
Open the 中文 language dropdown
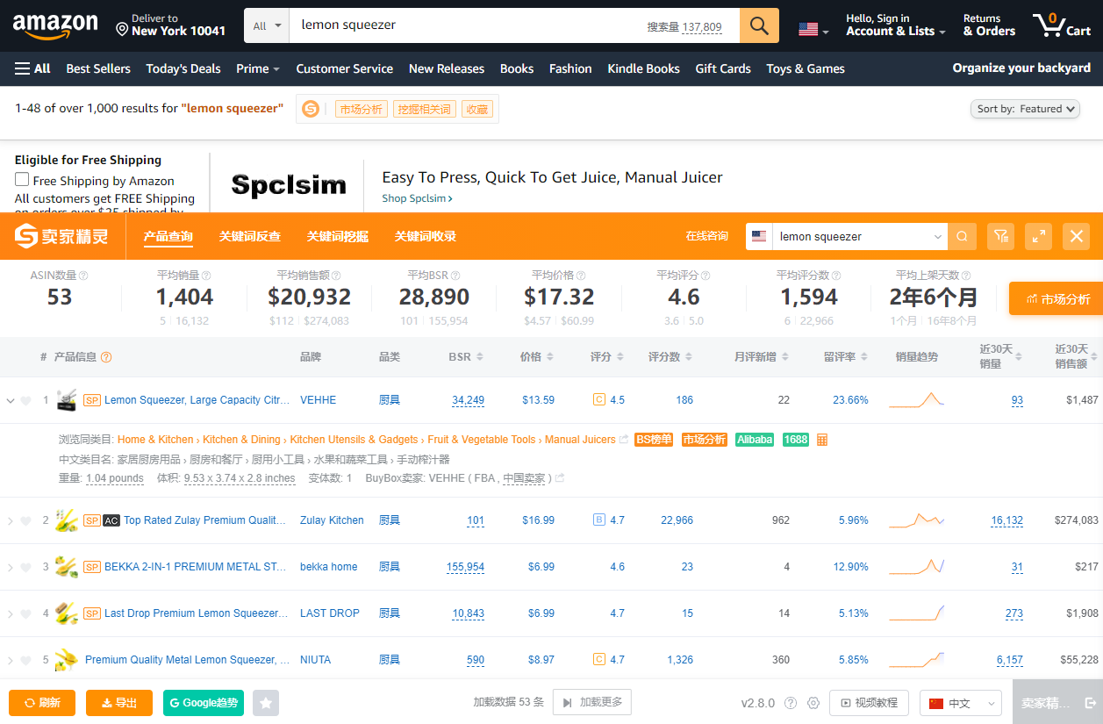pyautogui.click(x=960, y=703)
